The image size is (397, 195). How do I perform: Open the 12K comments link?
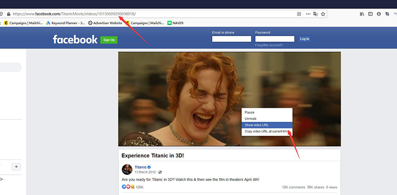coord(293,187)
